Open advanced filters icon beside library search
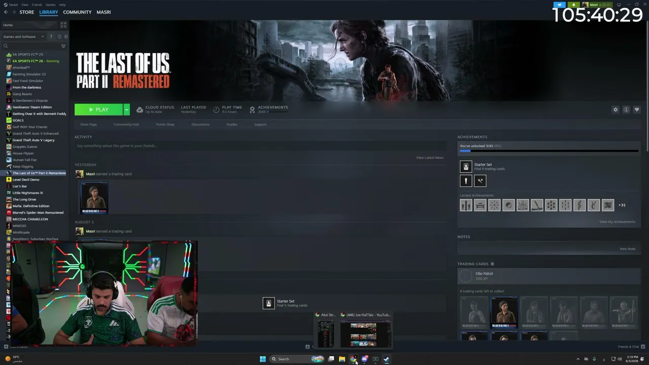 tap(63, 46)
